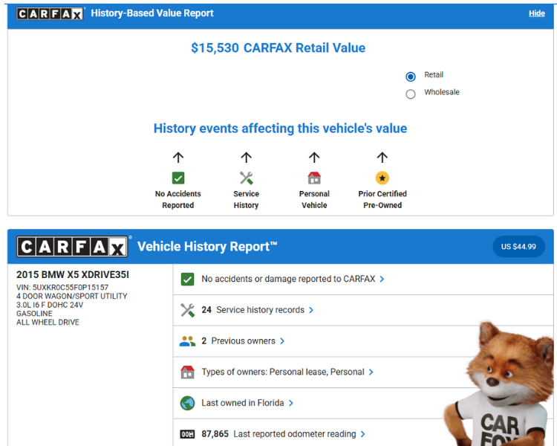Click the wrench icon above Service History

[x=246, y=178]
